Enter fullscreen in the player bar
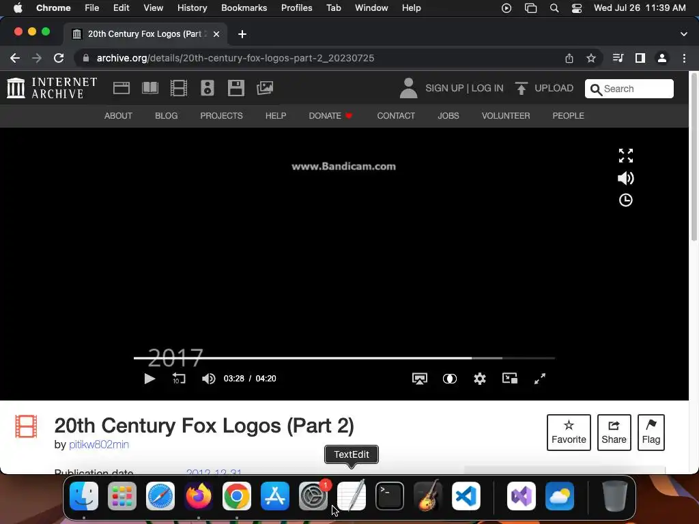The width and height of the screenshot is (699, 524). pos(540,379)
